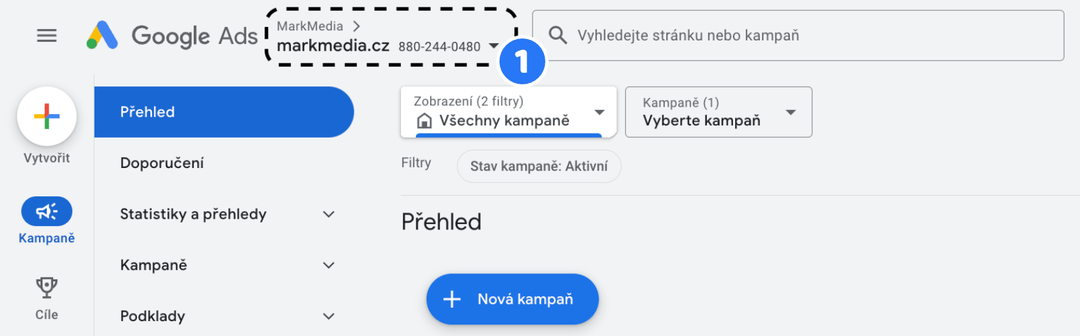This screenshot has width=1080, height=336.
Task: Expand the Kampaně menu section
Action: tap(329, 265)
